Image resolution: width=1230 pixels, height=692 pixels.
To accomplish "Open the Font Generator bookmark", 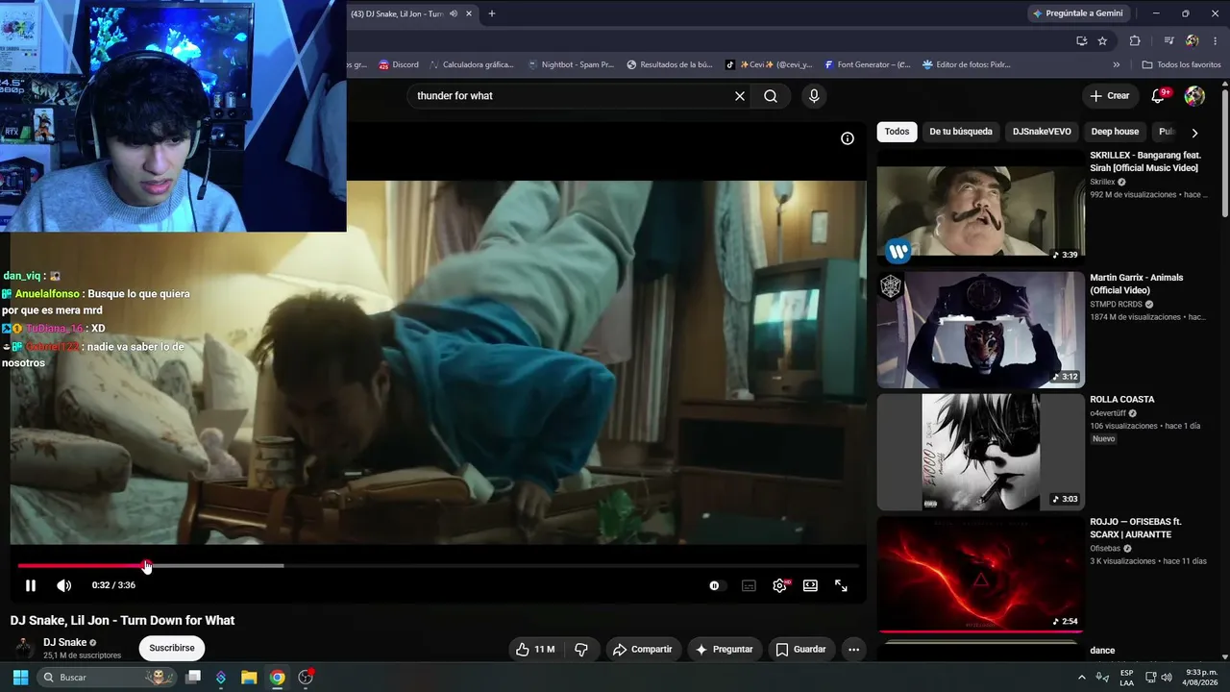I will (868, 64).
